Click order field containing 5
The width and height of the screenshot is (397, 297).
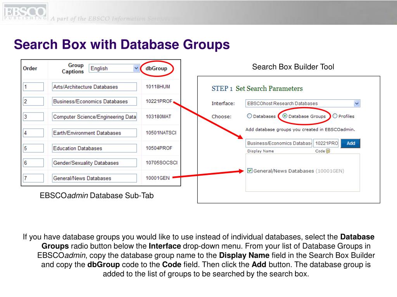pos(33,148)
